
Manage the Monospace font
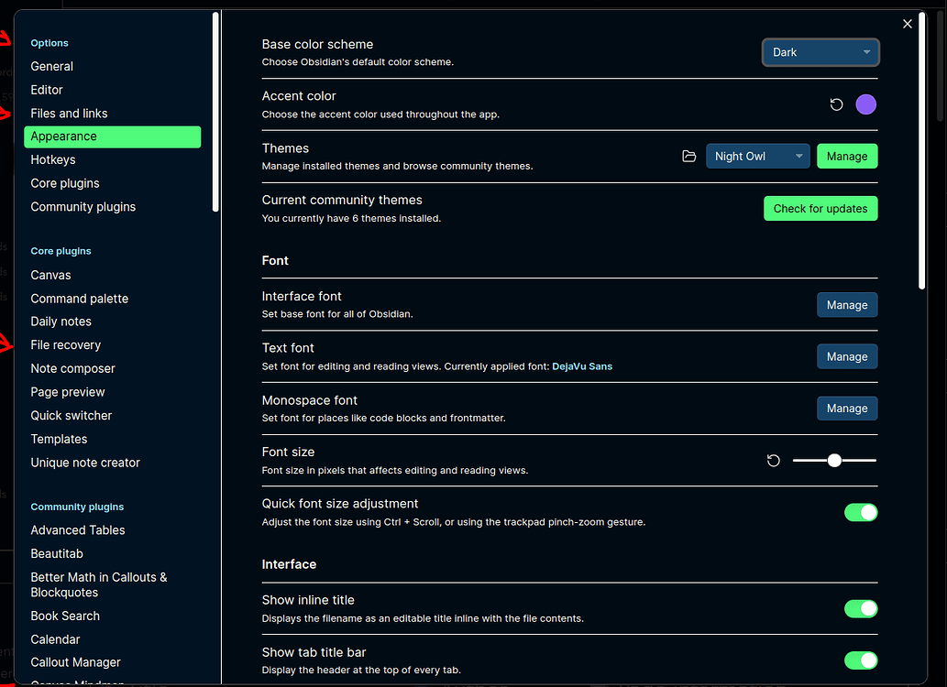tap(847, 409)
